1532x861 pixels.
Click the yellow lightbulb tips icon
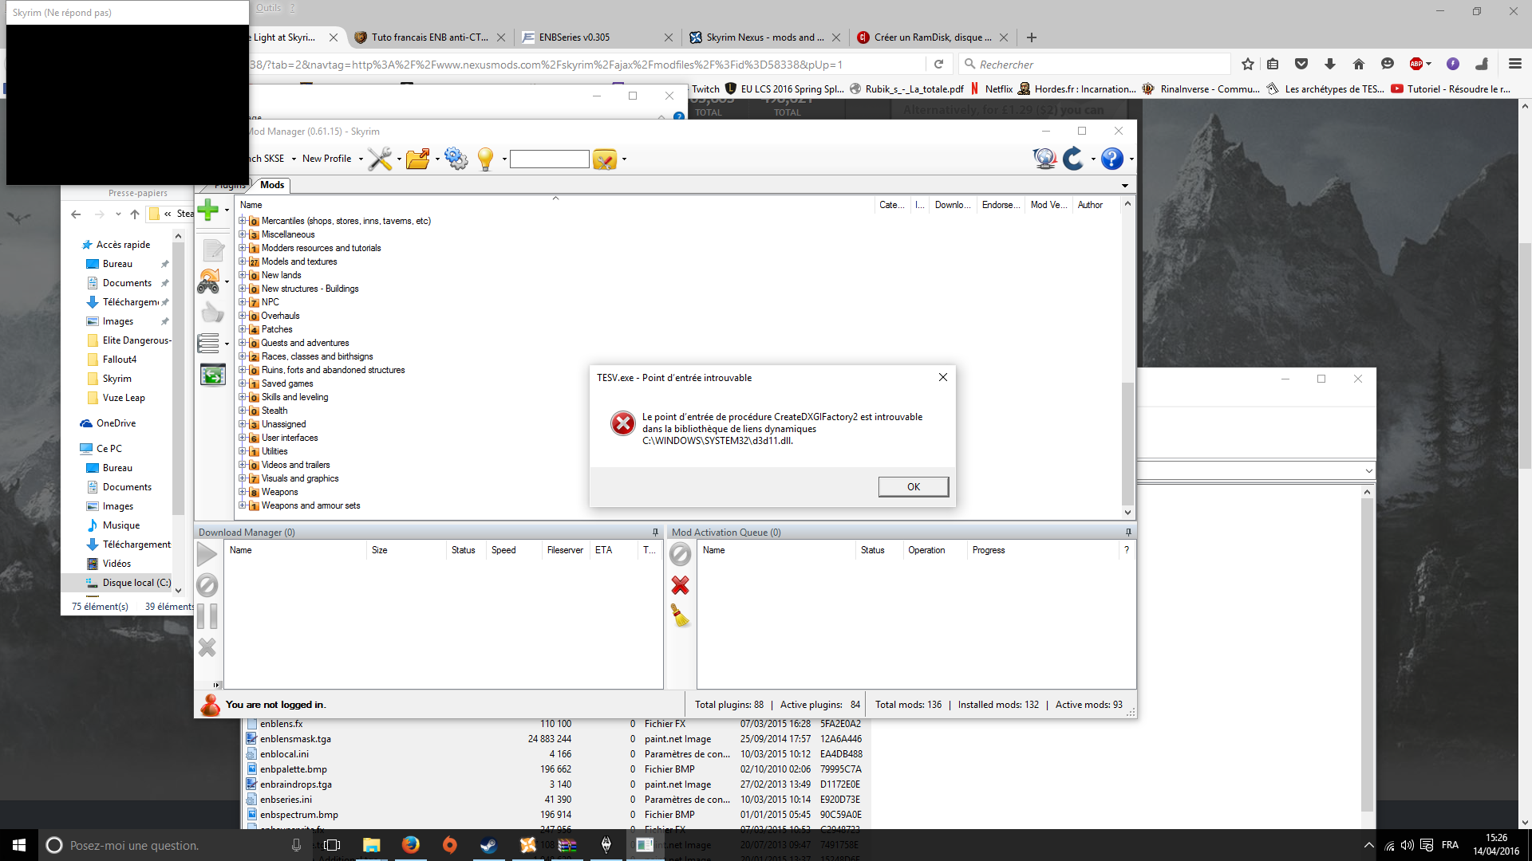tap(485, 159)
